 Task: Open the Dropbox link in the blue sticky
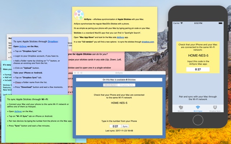52,42
